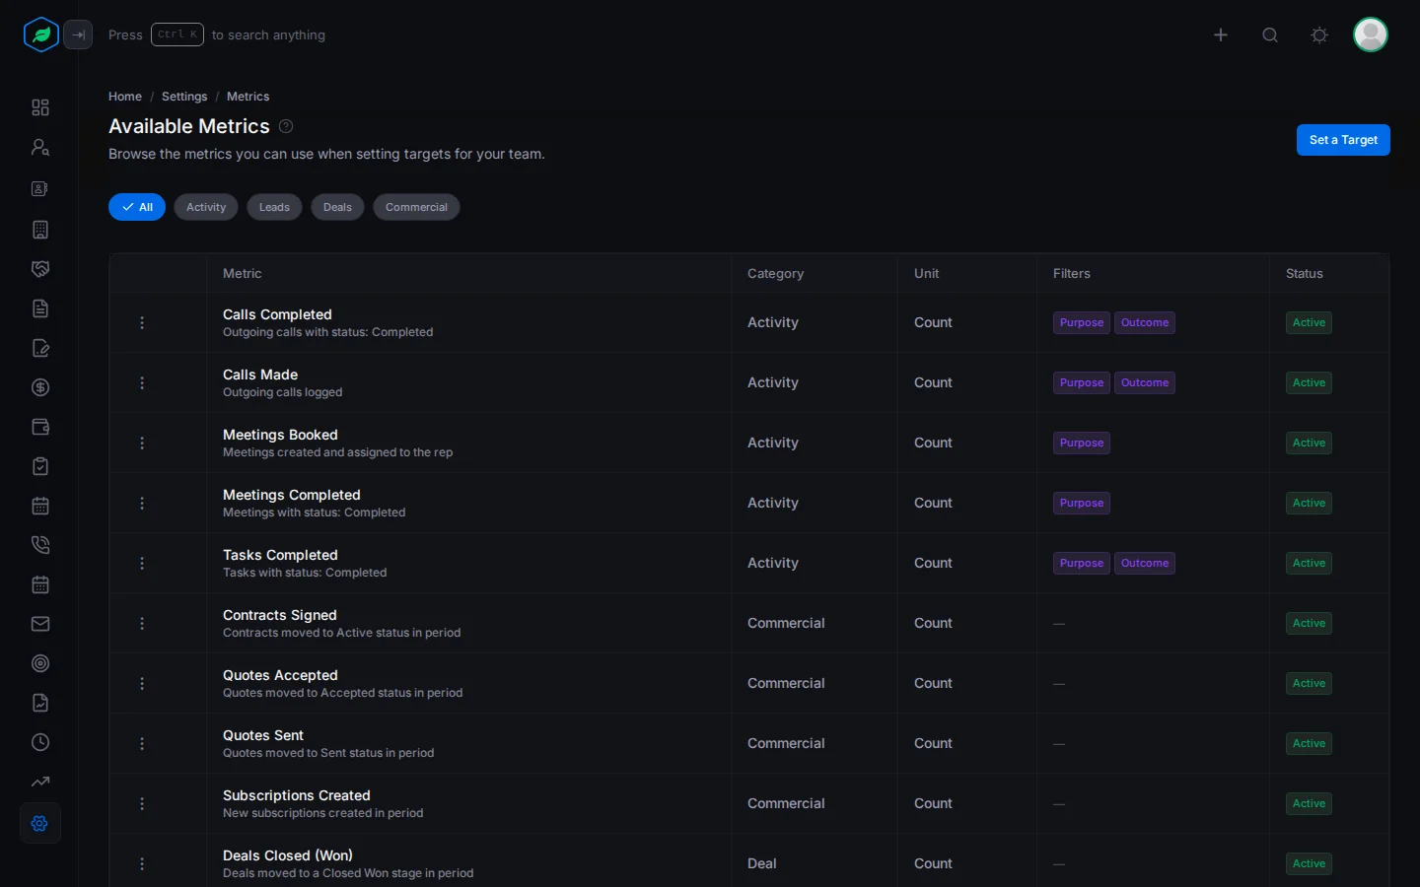
Task: Go to Home in breadcrumb
Action: tap(125, 97)
